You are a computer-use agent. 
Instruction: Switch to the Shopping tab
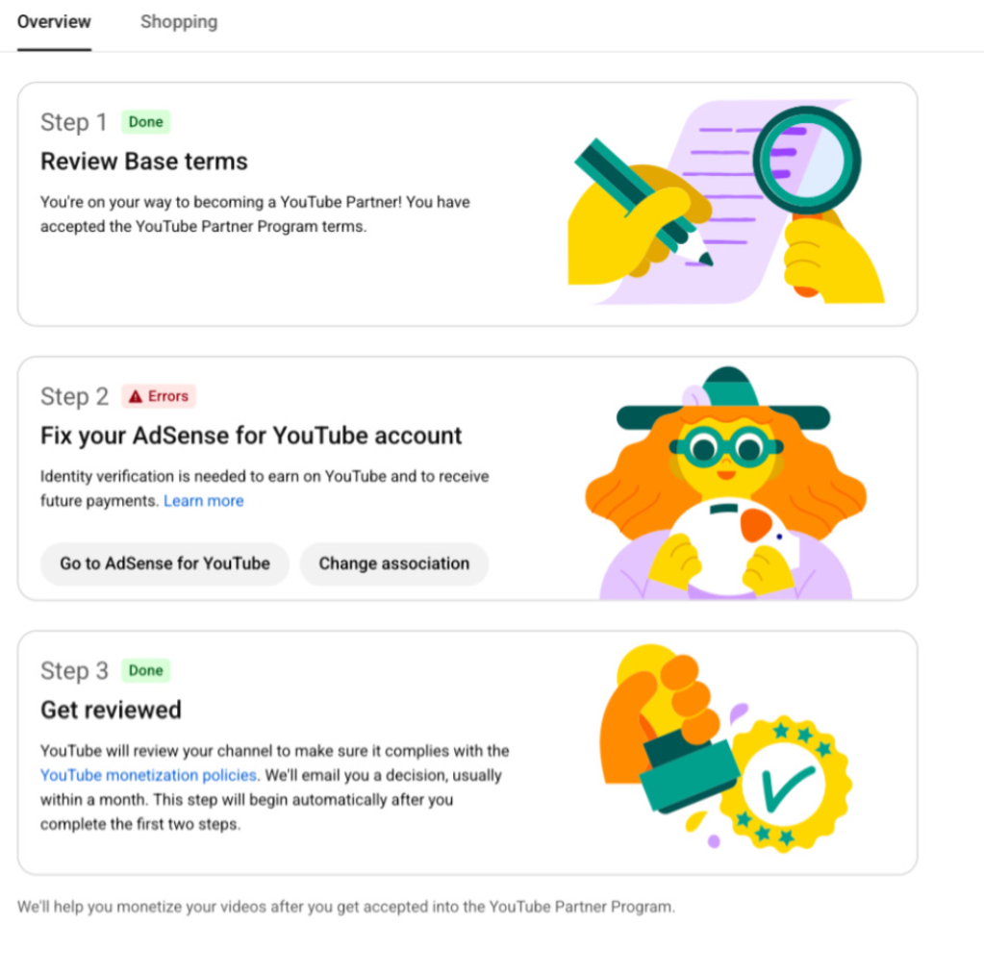pos(179,22)
